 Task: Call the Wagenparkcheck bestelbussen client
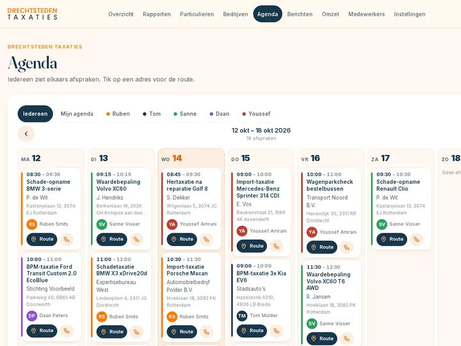pyautogui.click(x=346, y=247)
